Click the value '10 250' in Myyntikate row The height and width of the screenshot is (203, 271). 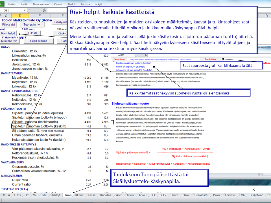(x=87, y=78)
